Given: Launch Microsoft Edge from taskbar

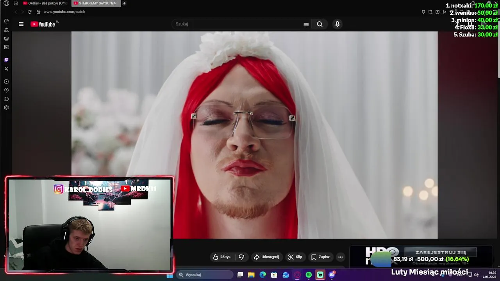Looking at the screenshot, I should [x=263, y=275].
